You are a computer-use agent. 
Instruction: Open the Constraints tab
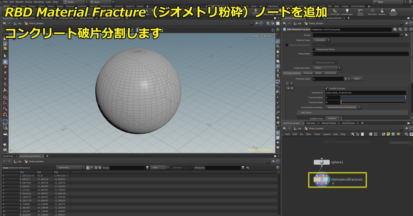330,73
